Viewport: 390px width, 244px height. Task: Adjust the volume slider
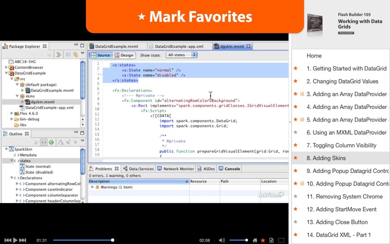238,240
